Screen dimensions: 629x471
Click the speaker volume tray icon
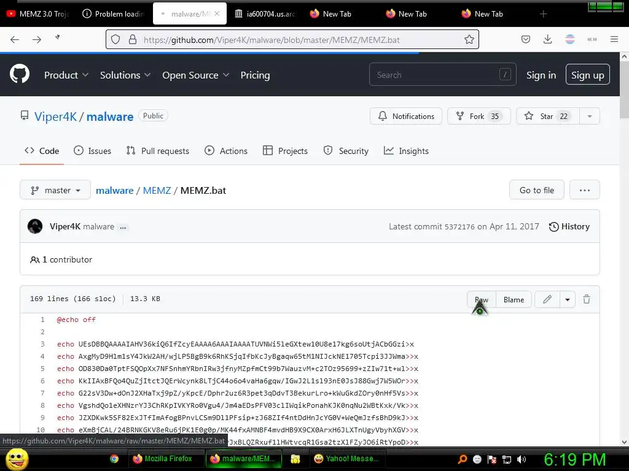(522, 459)
